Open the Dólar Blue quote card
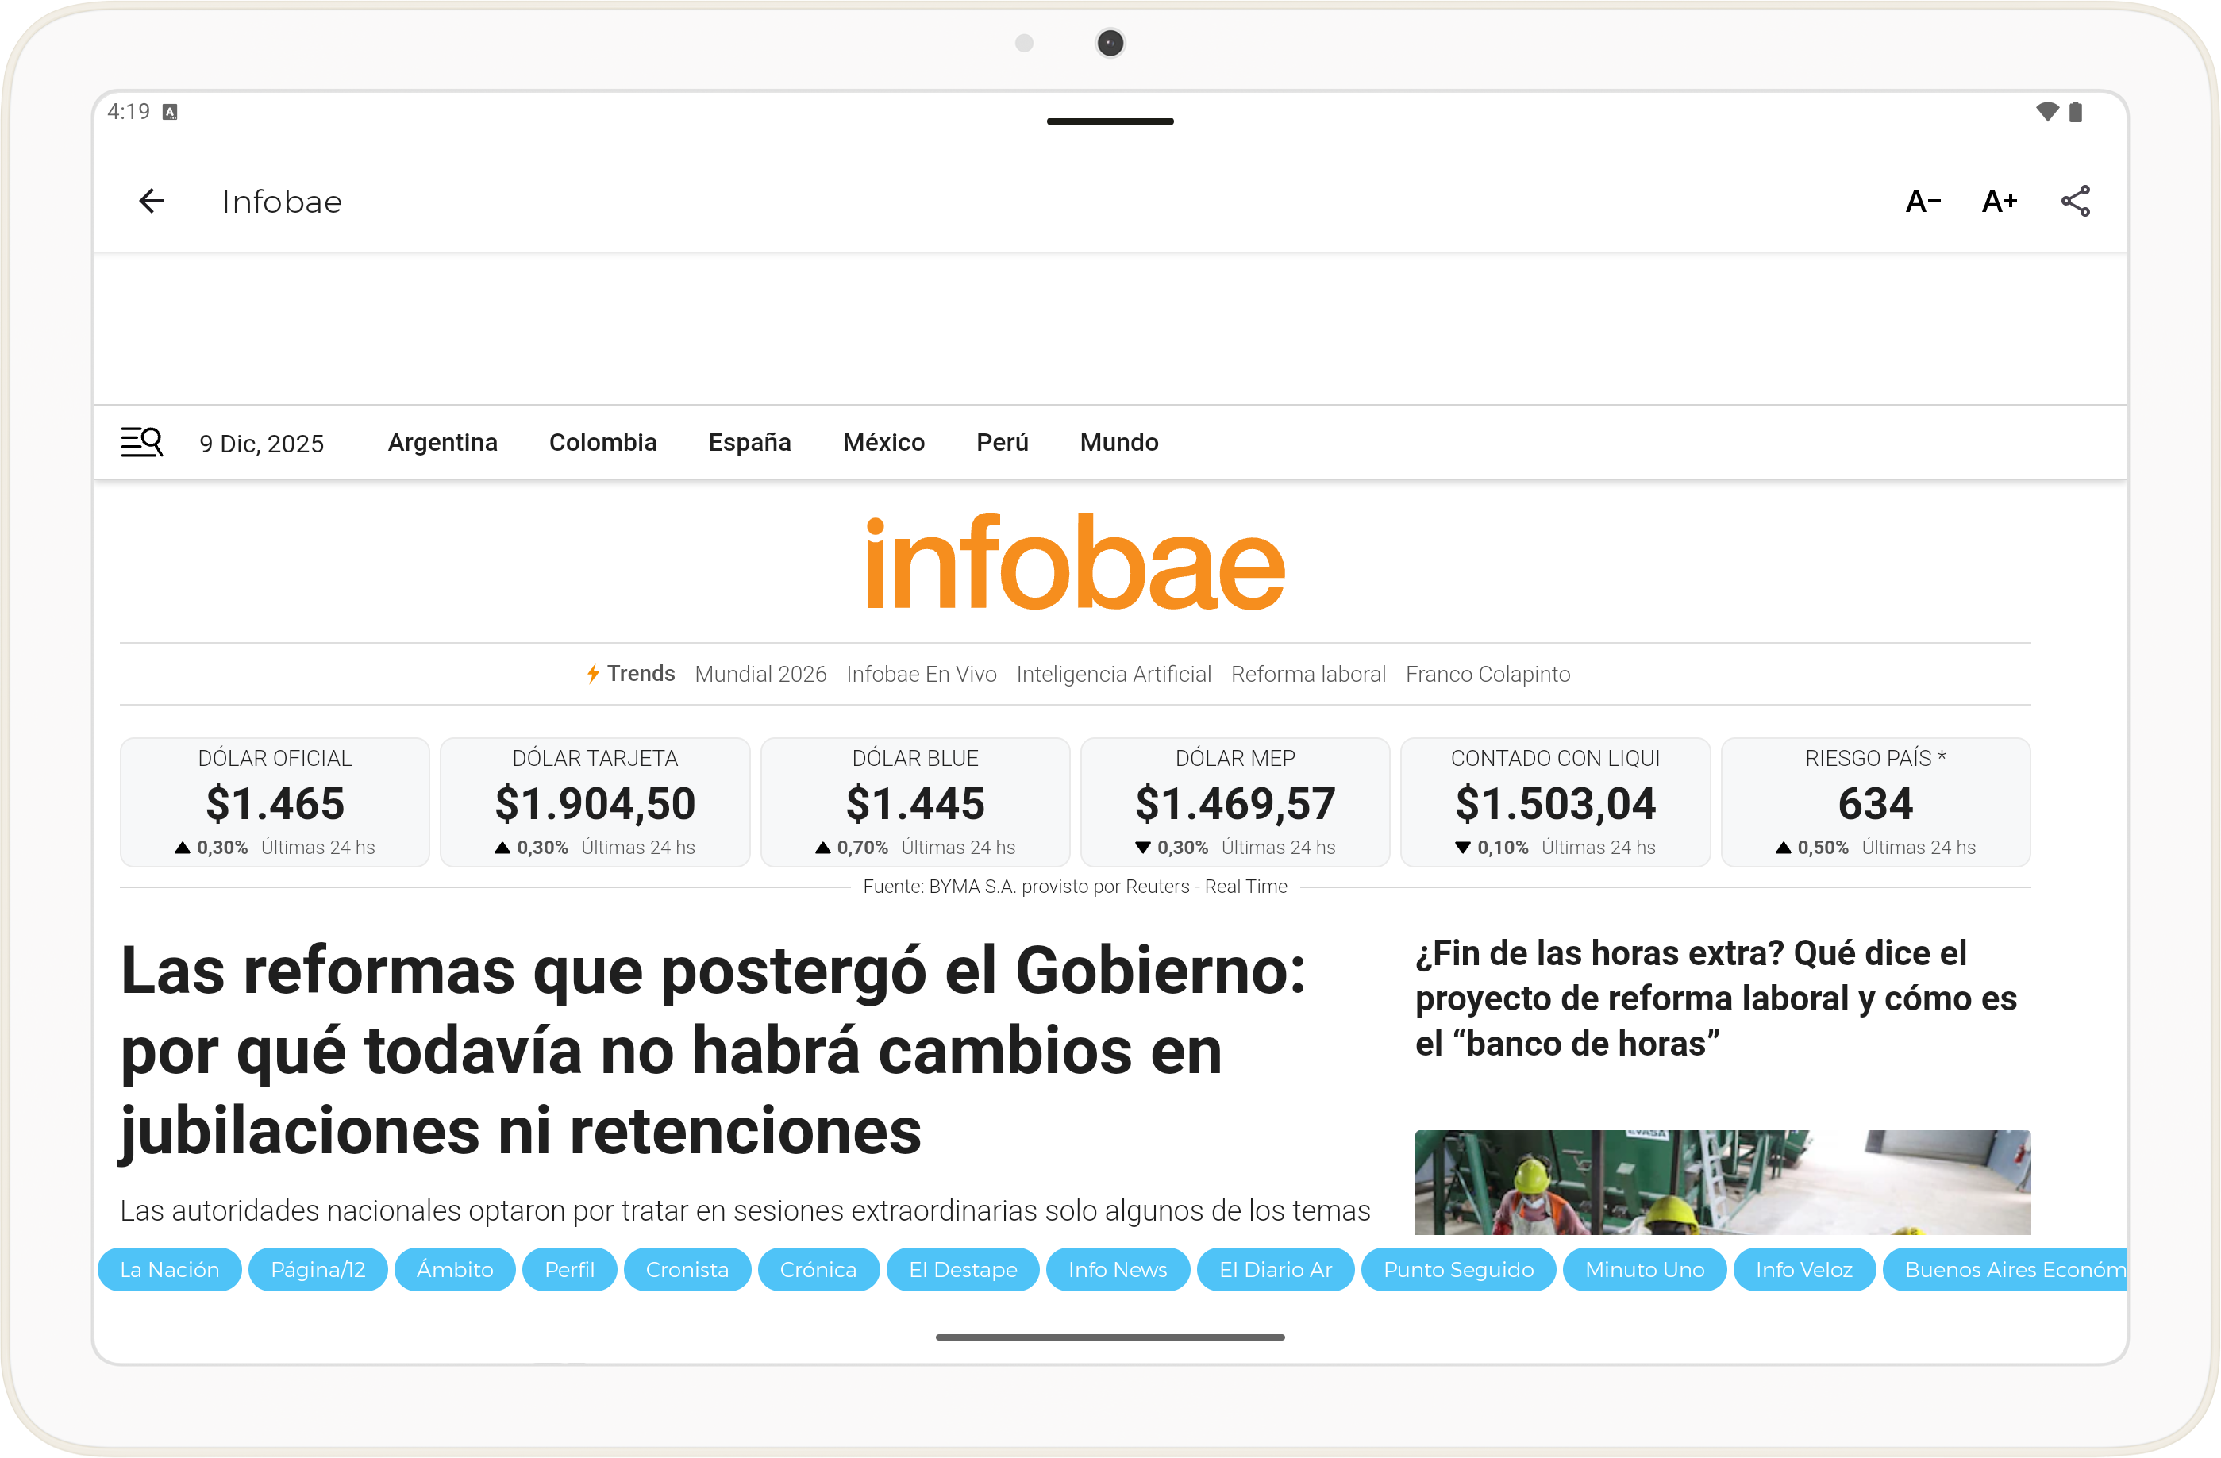 click(914, 802)
